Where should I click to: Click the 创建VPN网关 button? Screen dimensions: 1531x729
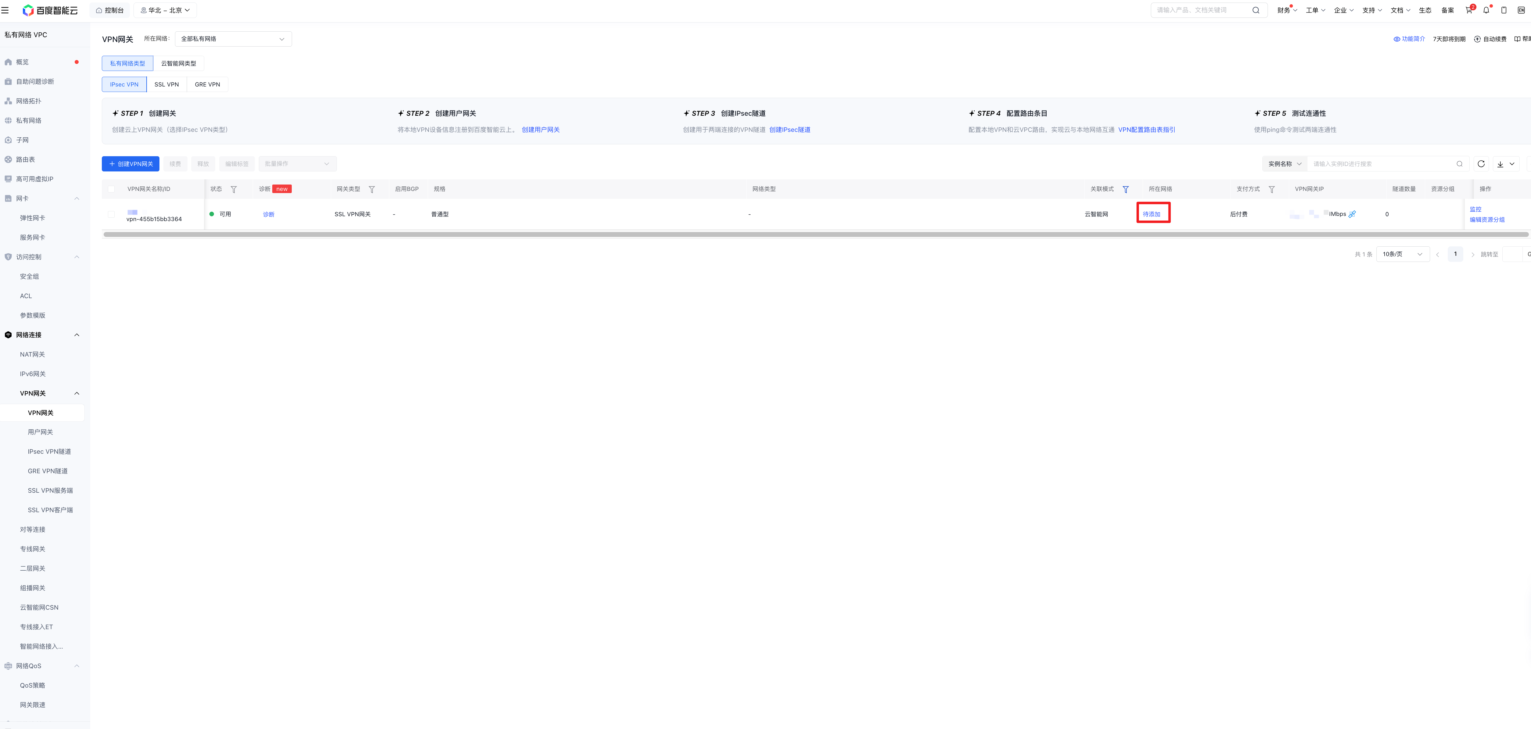(130, 164)
